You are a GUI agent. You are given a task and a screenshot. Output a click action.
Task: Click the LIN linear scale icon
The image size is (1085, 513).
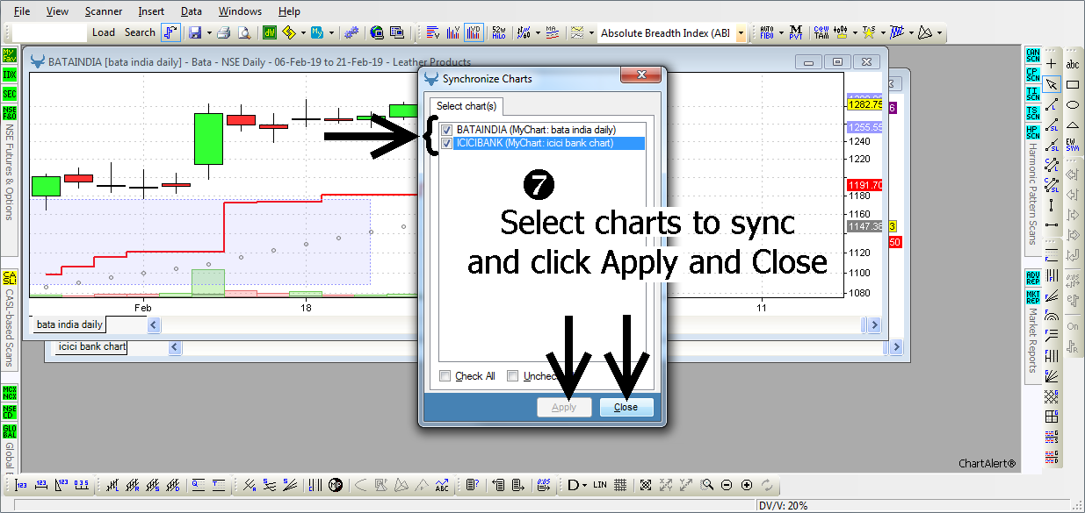click(x=600, y=485)
